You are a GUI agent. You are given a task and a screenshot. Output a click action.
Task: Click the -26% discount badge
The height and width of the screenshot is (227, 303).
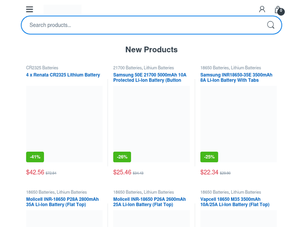tap(122, 157)
